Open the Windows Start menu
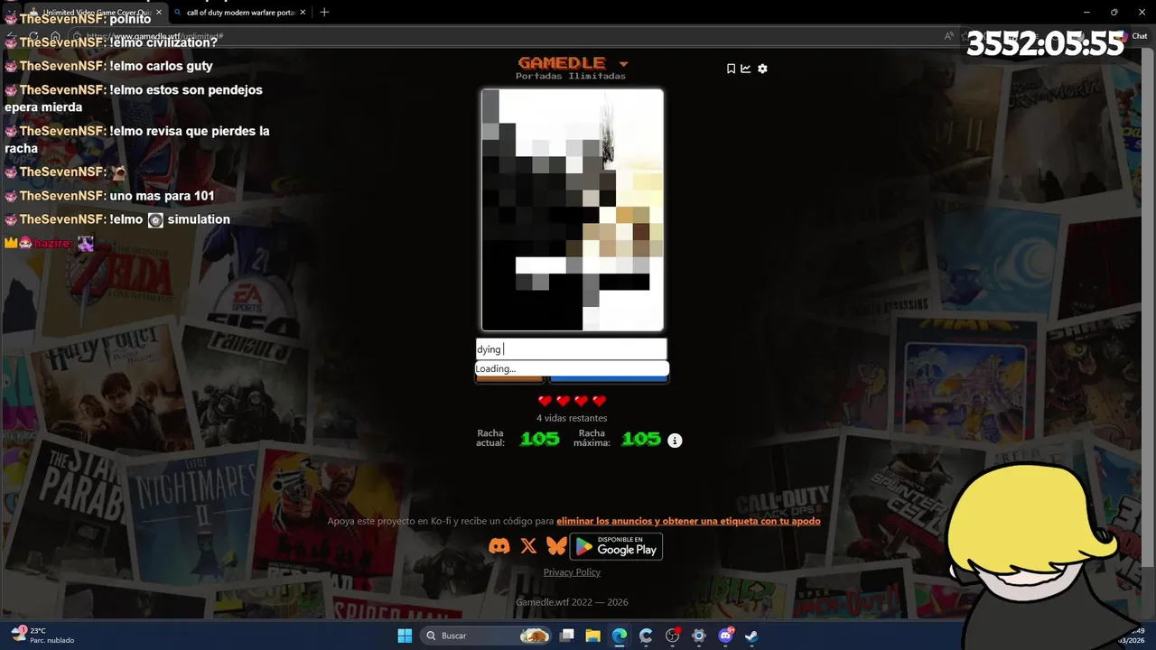 [x=405, y=636]
